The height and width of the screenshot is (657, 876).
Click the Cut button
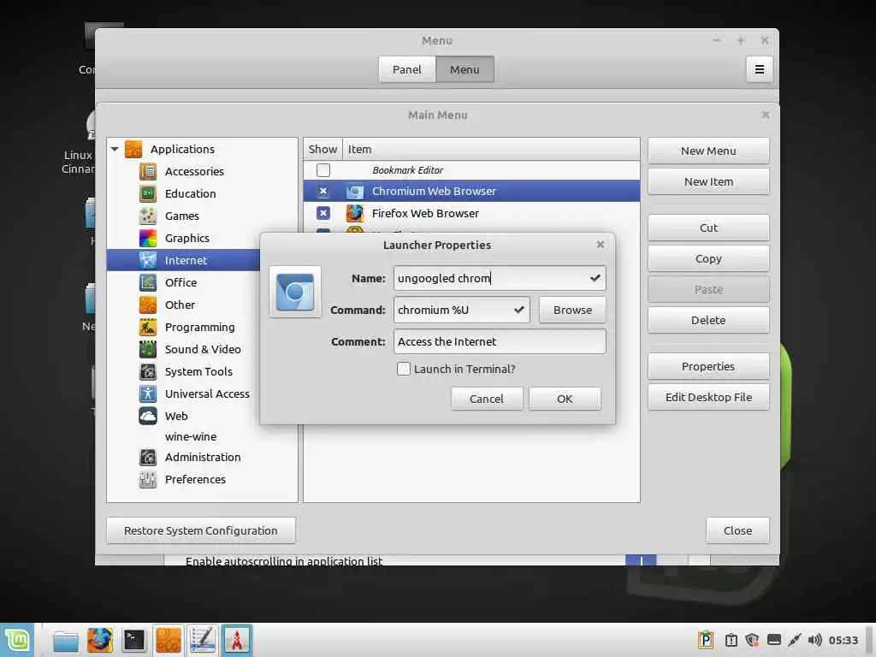(708, 228)
